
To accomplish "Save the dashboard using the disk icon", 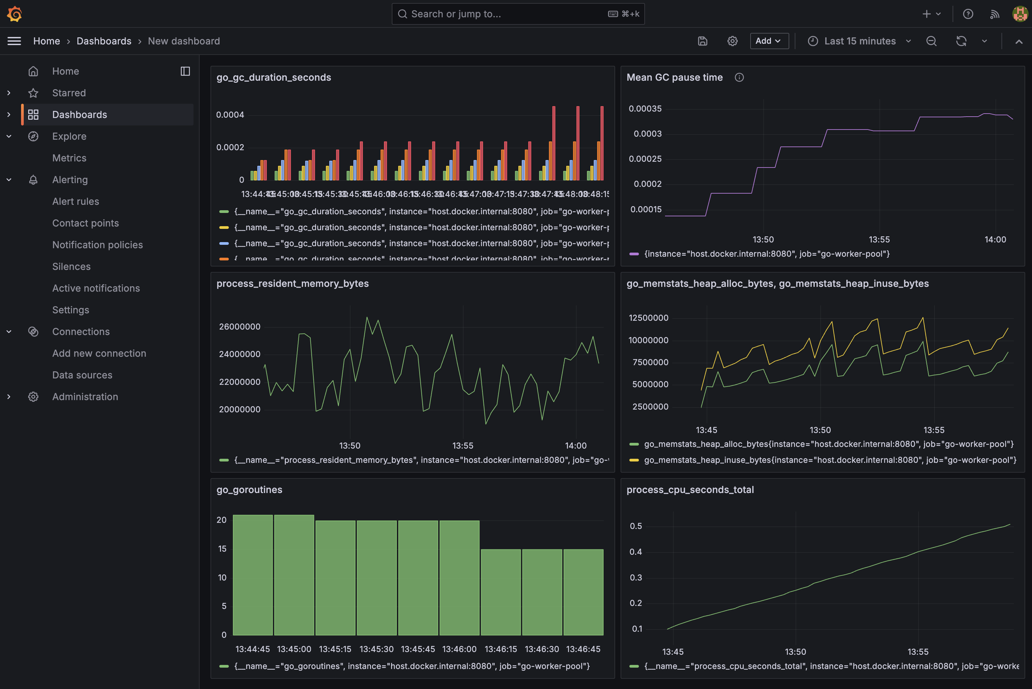I will point(702,41).
